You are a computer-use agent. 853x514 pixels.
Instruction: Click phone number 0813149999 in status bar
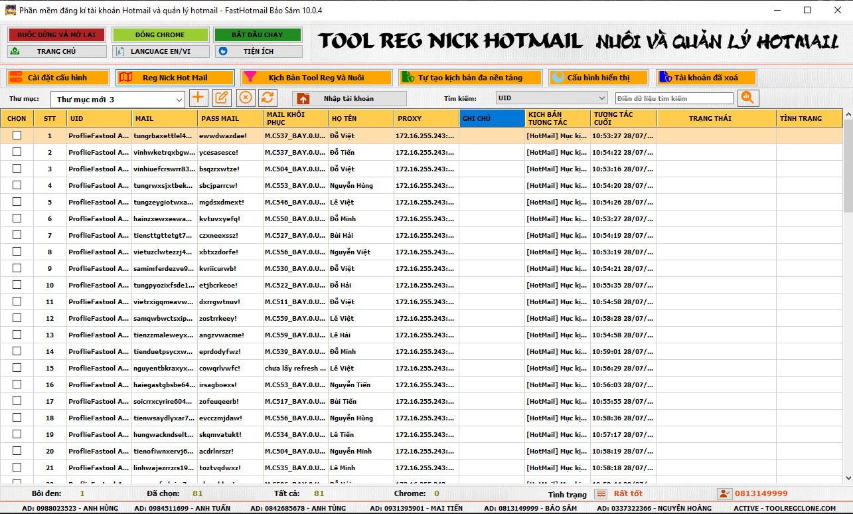[761, 493]
